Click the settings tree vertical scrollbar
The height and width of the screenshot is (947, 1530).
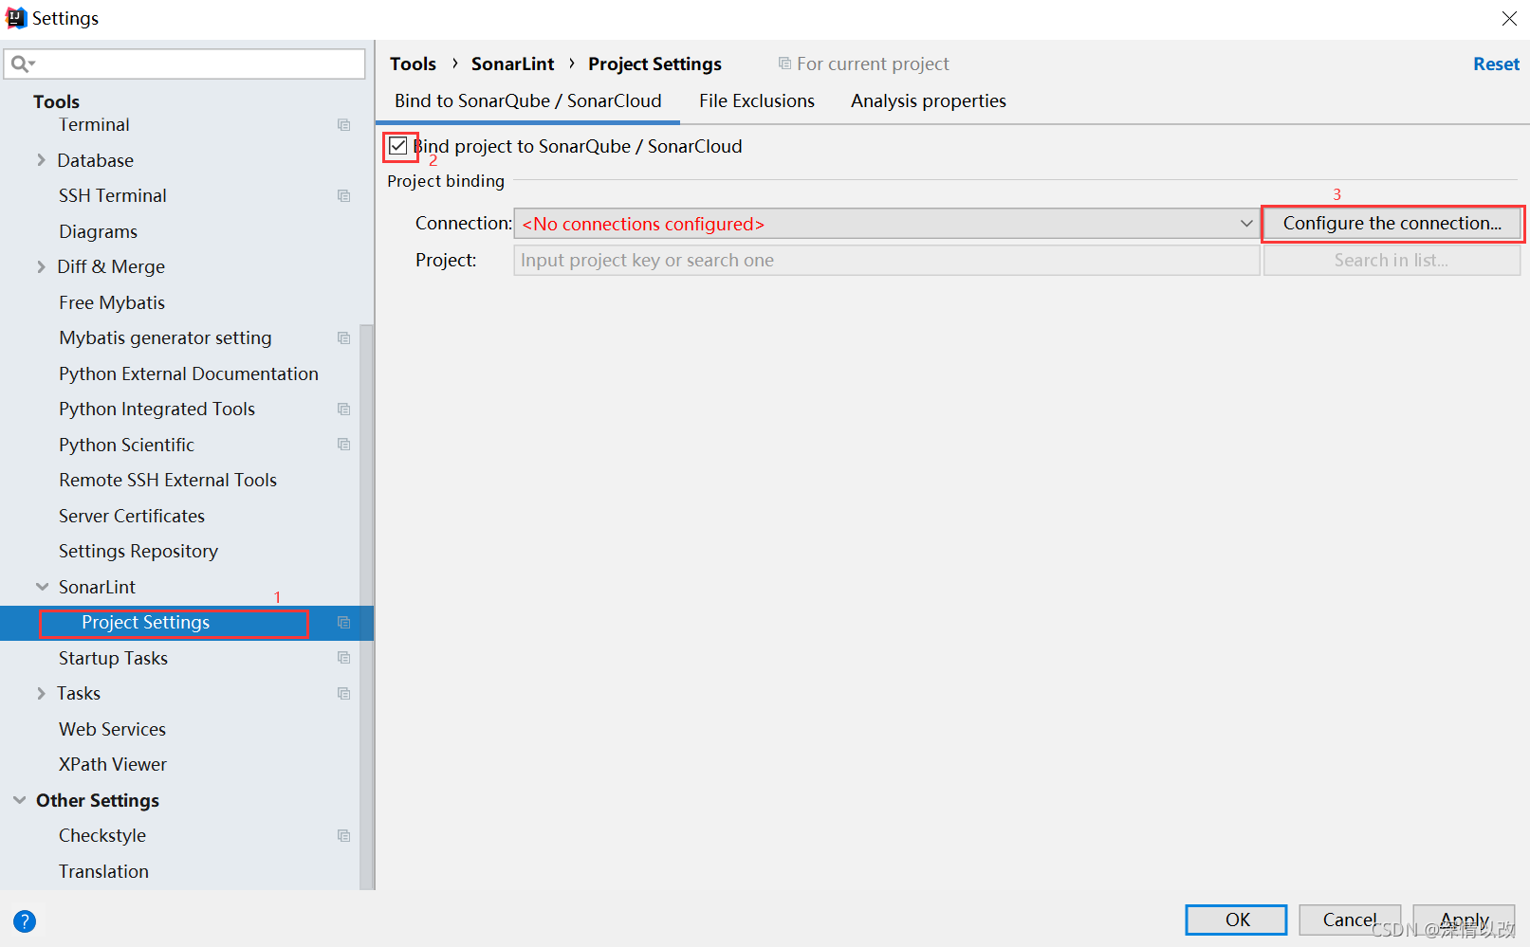[x=366, y=607]
